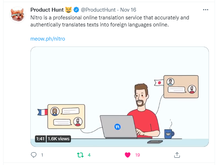Image resolution: width=221 pixels, height=165 pixels.
Task: Open the Nov 16 timestamp permalink
Action: click(x=128, y=10)
